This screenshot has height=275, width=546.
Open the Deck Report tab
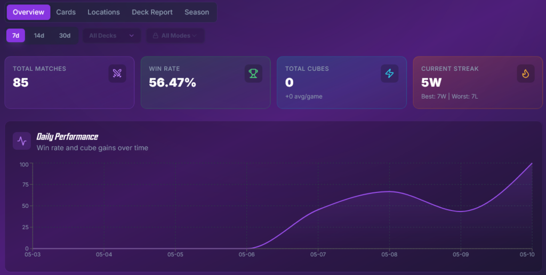pos(152,12)
